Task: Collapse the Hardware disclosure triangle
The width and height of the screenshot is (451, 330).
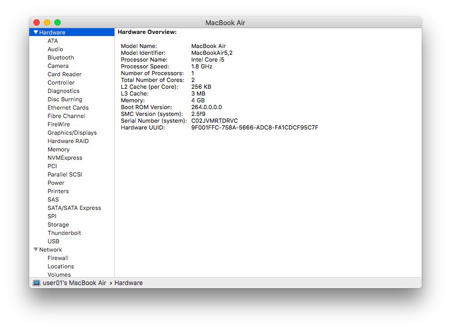Action: pos(36,32)
